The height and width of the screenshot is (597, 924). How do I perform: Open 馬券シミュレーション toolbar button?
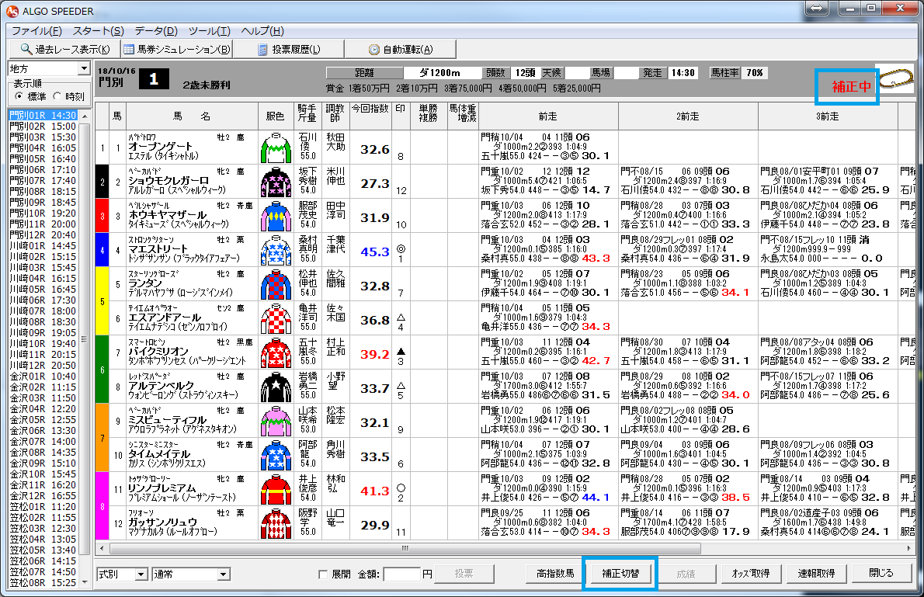tap(177, 50)
